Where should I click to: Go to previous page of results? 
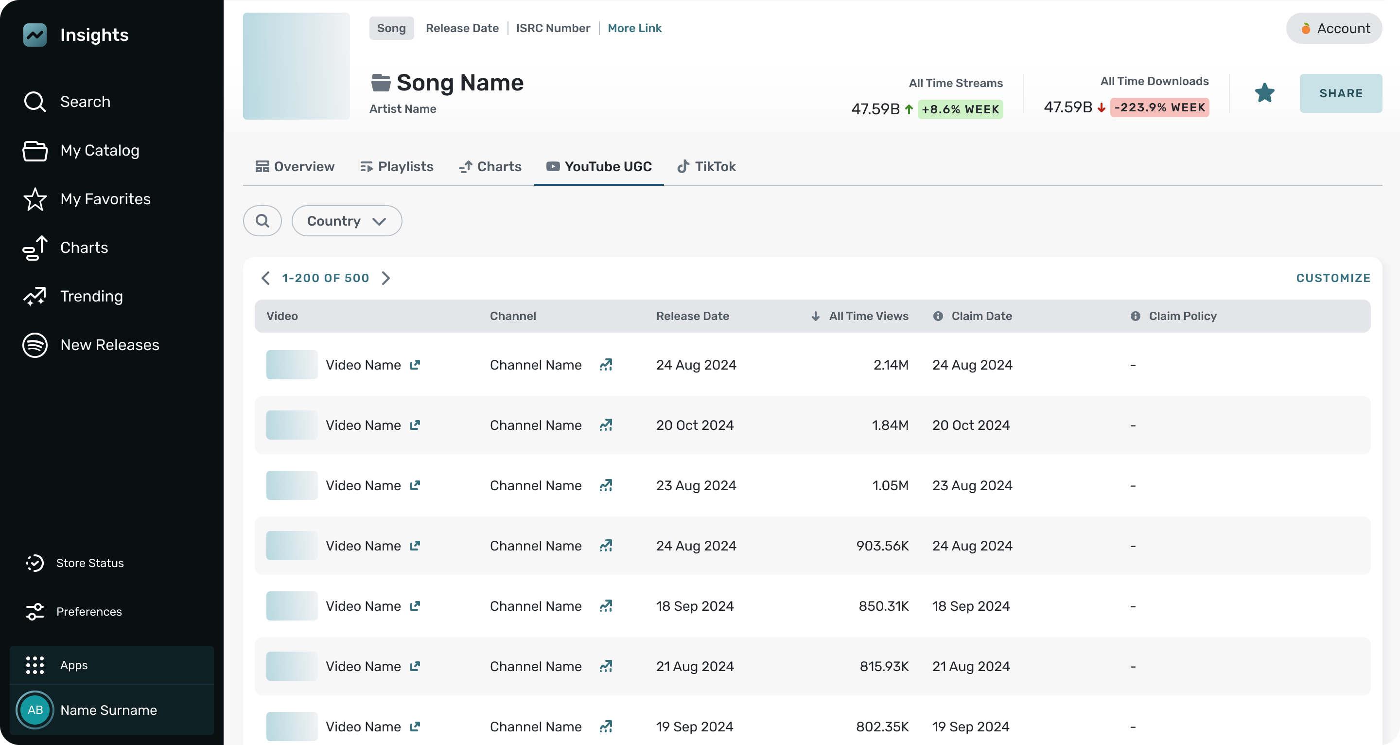(x=266, y=279)
